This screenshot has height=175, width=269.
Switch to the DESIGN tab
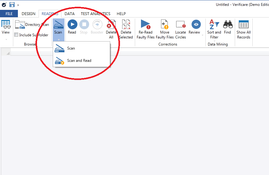[28, 14]
